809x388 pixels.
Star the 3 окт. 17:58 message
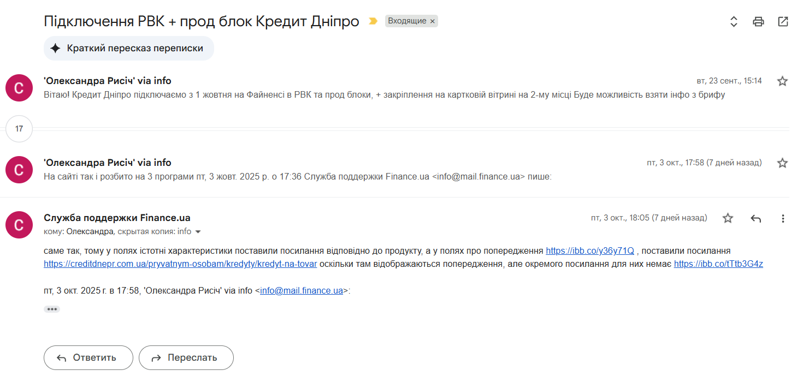(782, 163)
